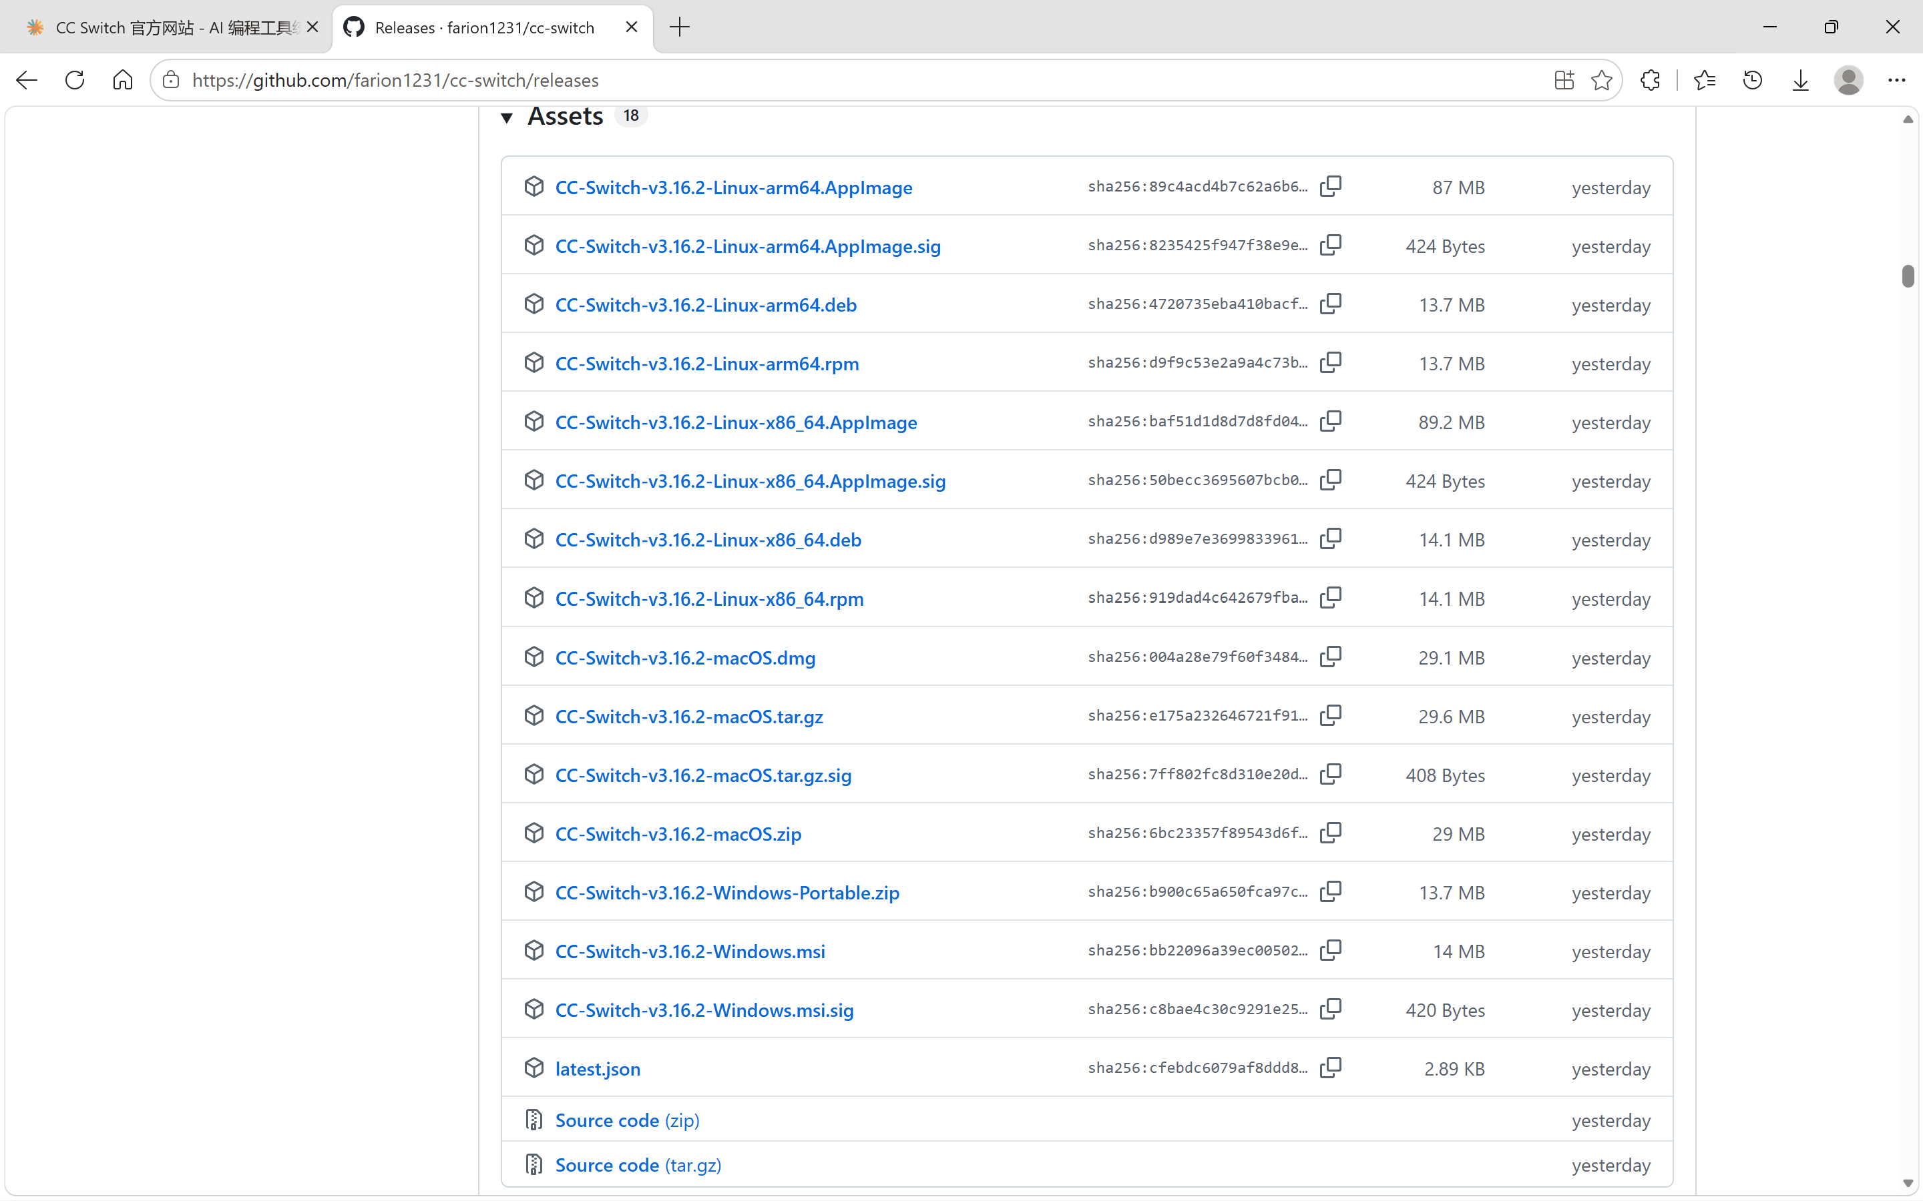The height and width of the screenshot is (1201, 1923).
Task: Download CC-Switch-v3.16.2-Linux-x86_64.deb
Action: click(x=708, y=540)
